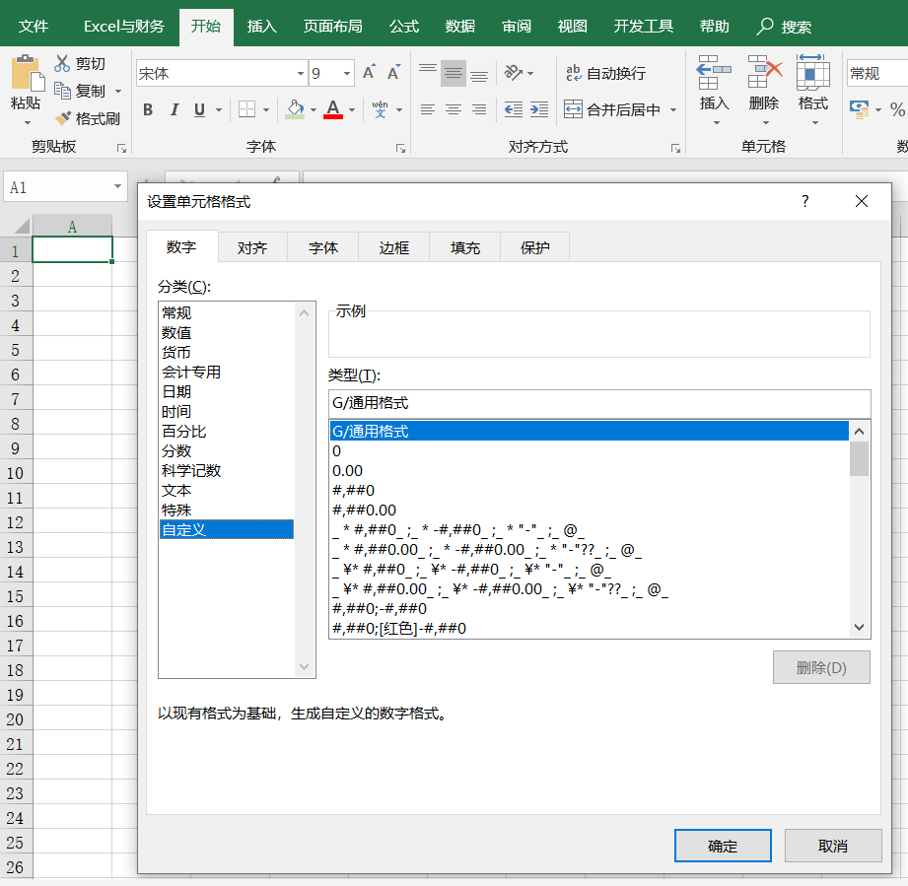This screenshot has height=886, width=908.
Task: Open the 格式 cell format icon
Action: tap(813, 74)
